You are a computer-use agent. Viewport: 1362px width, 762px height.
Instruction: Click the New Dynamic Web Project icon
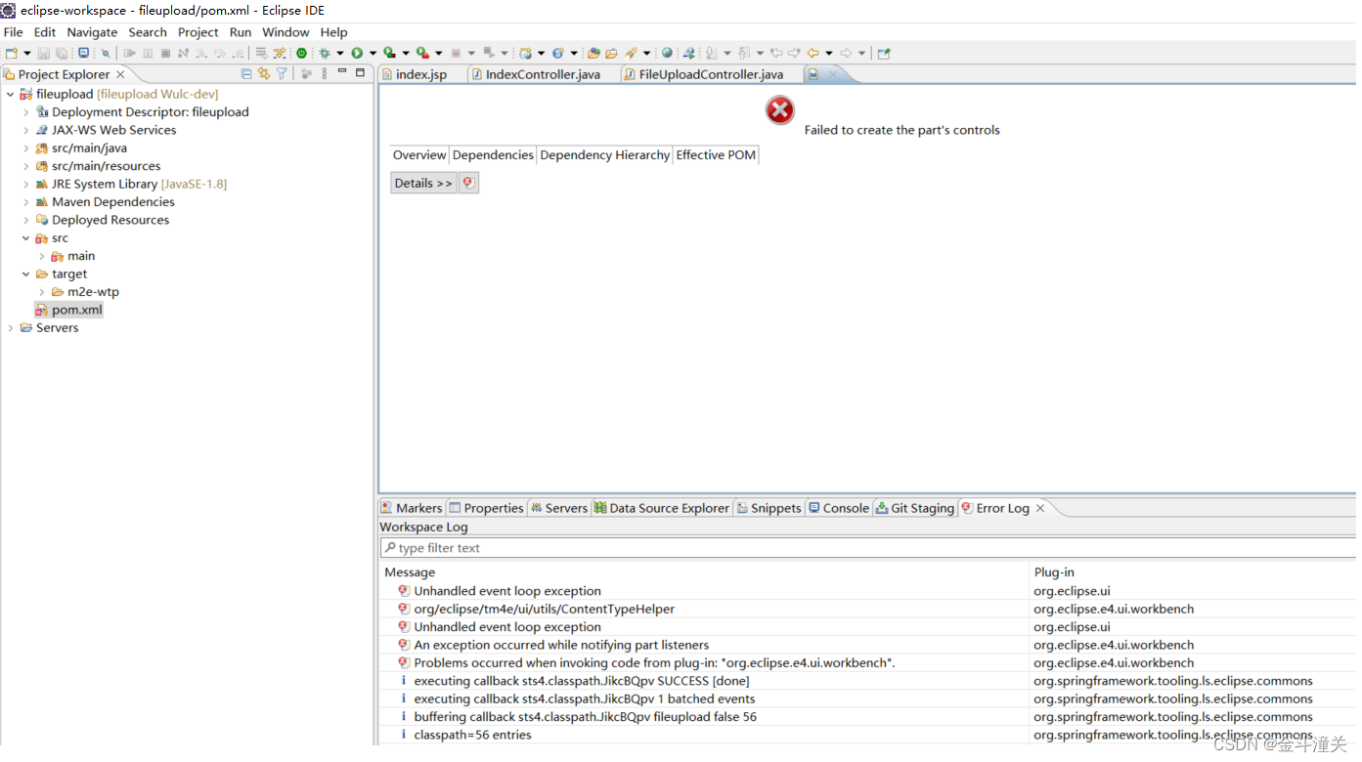click(x=526, y=53)
